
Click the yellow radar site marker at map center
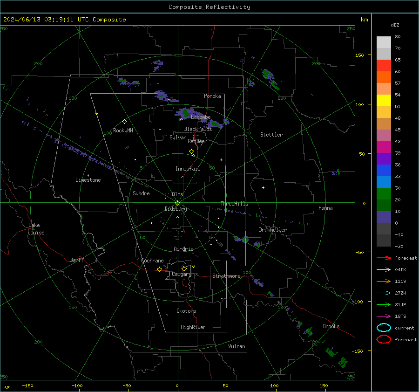tap(178, 203)
